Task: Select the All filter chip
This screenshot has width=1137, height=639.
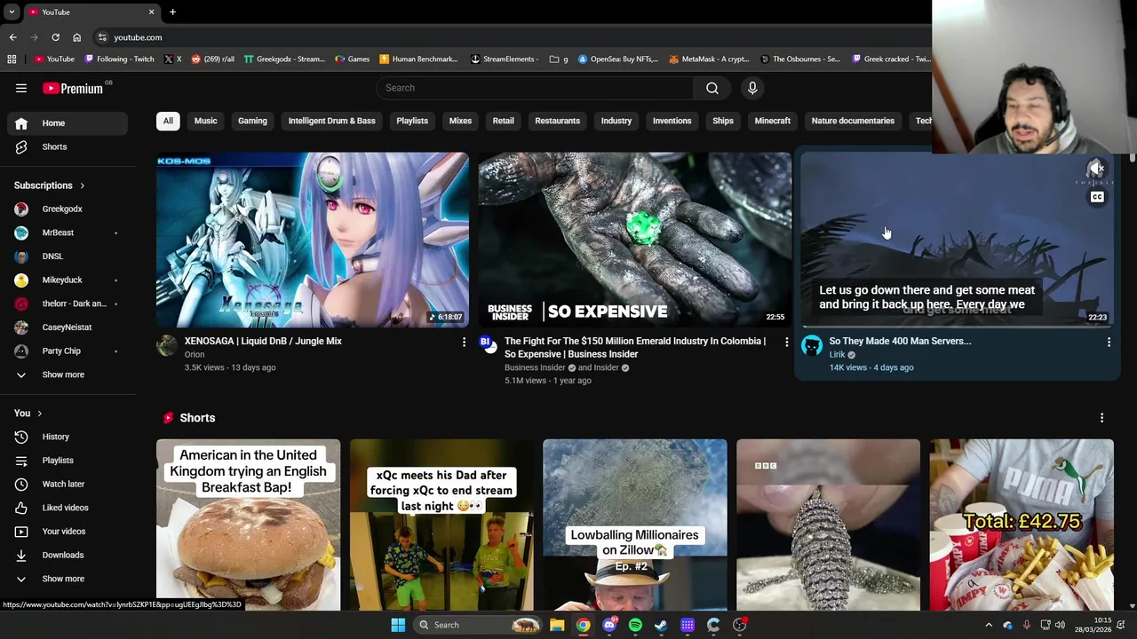Action: [168, 121]
